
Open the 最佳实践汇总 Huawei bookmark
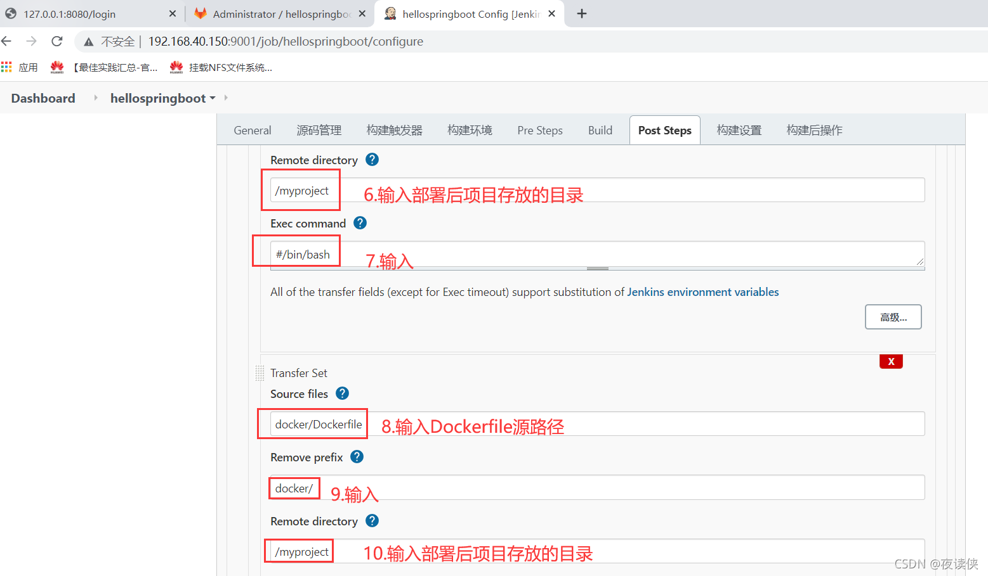click(x=105, y=67)
